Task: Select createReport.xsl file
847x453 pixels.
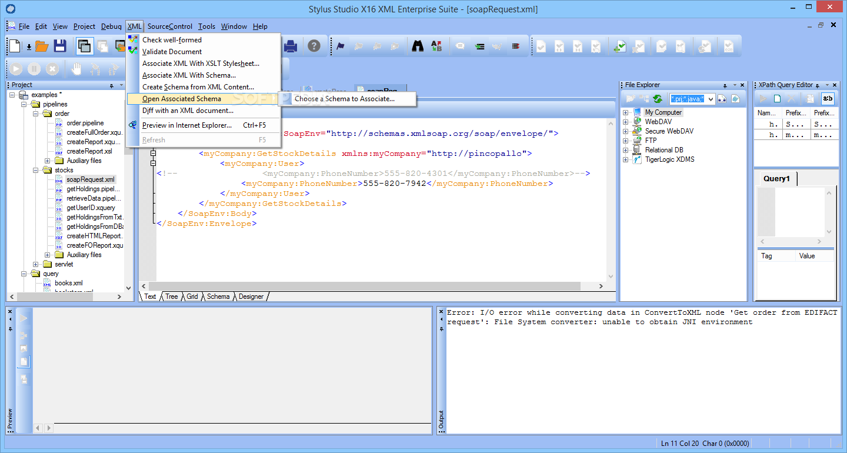Action: tap(89, 151)
